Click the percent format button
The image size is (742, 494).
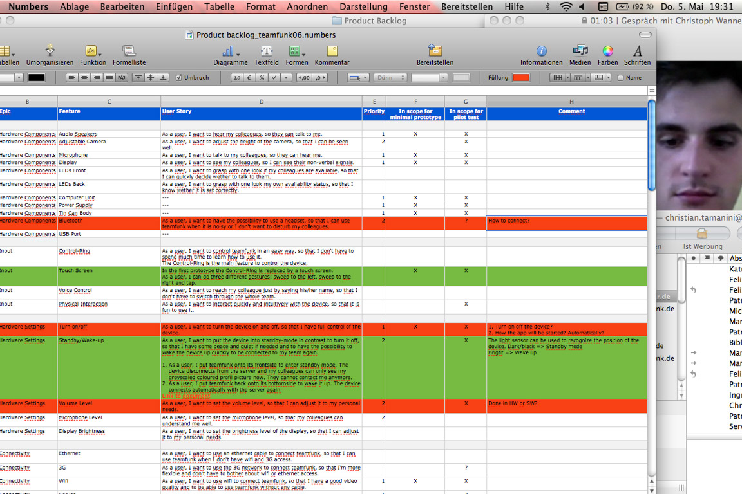262,78
